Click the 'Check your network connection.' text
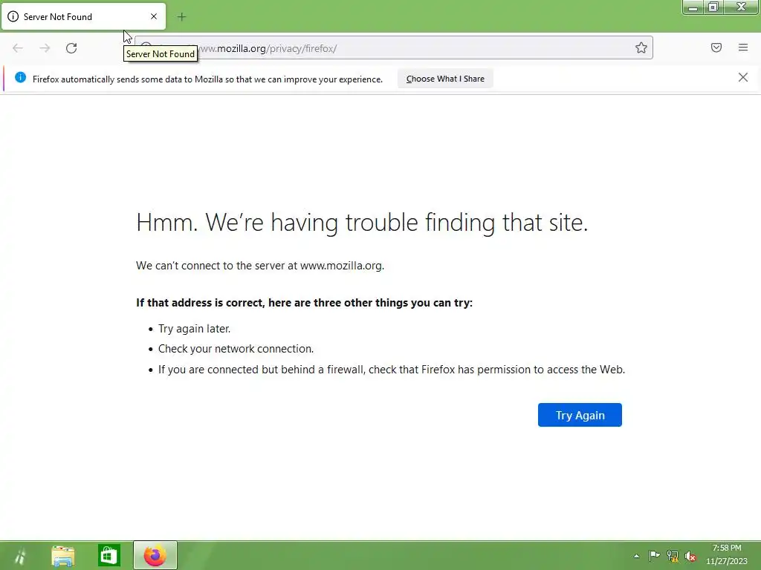This screenshot has height=570, width=761. coord(236,349)
